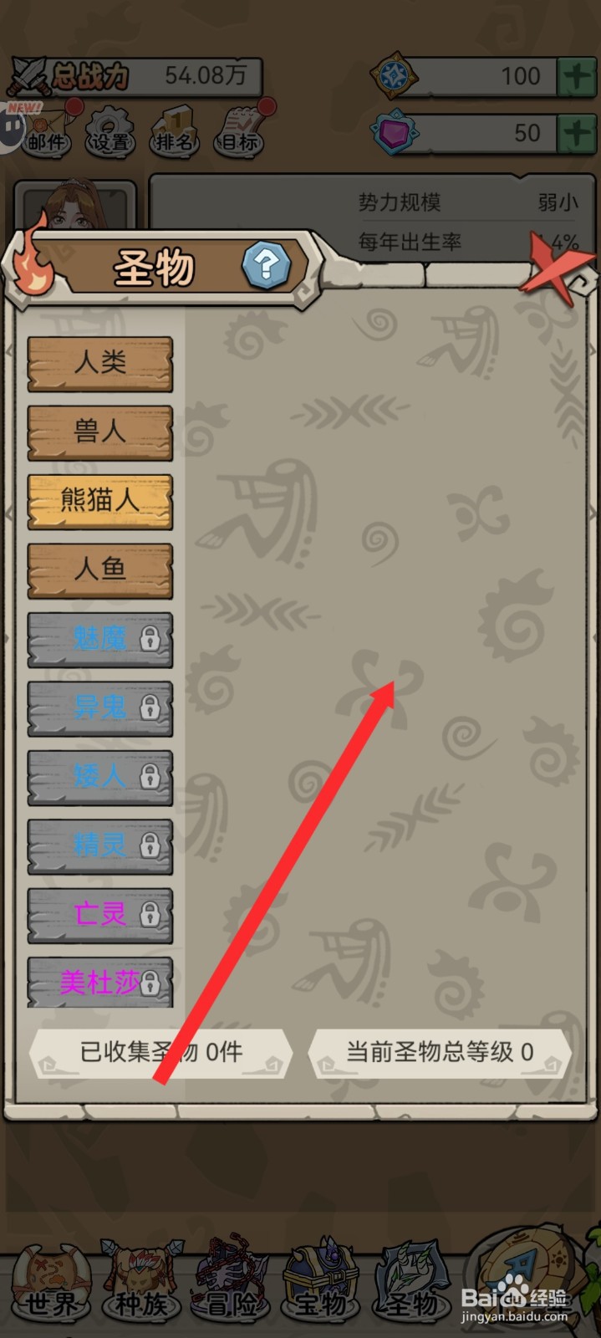Tap the locked 矮人 race entry
This screenshot has width=601, height=1338.
pyautogui.click(x=100, y=778)
